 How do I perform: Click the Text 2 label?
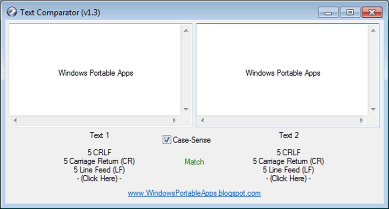point(289,135)
